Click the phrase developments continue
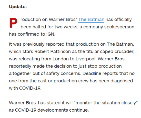The width and height of the screenshot is (141, 118). tap(63, 110)
